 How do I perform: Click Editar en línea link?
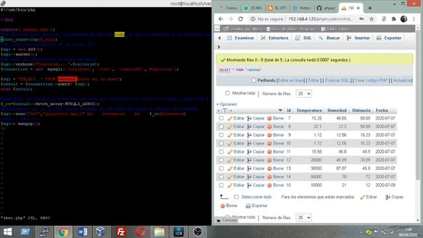pos(291,81)
